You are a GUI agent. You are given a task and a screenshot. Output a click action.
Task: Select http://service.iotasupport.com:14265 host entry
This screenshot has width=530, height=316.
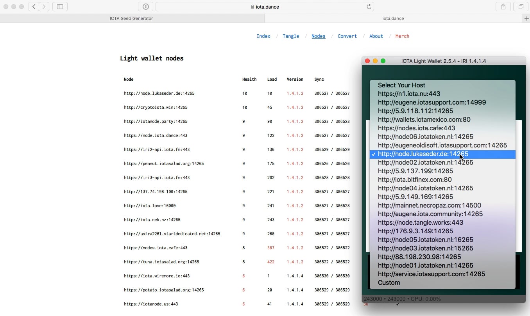[432, 274]
